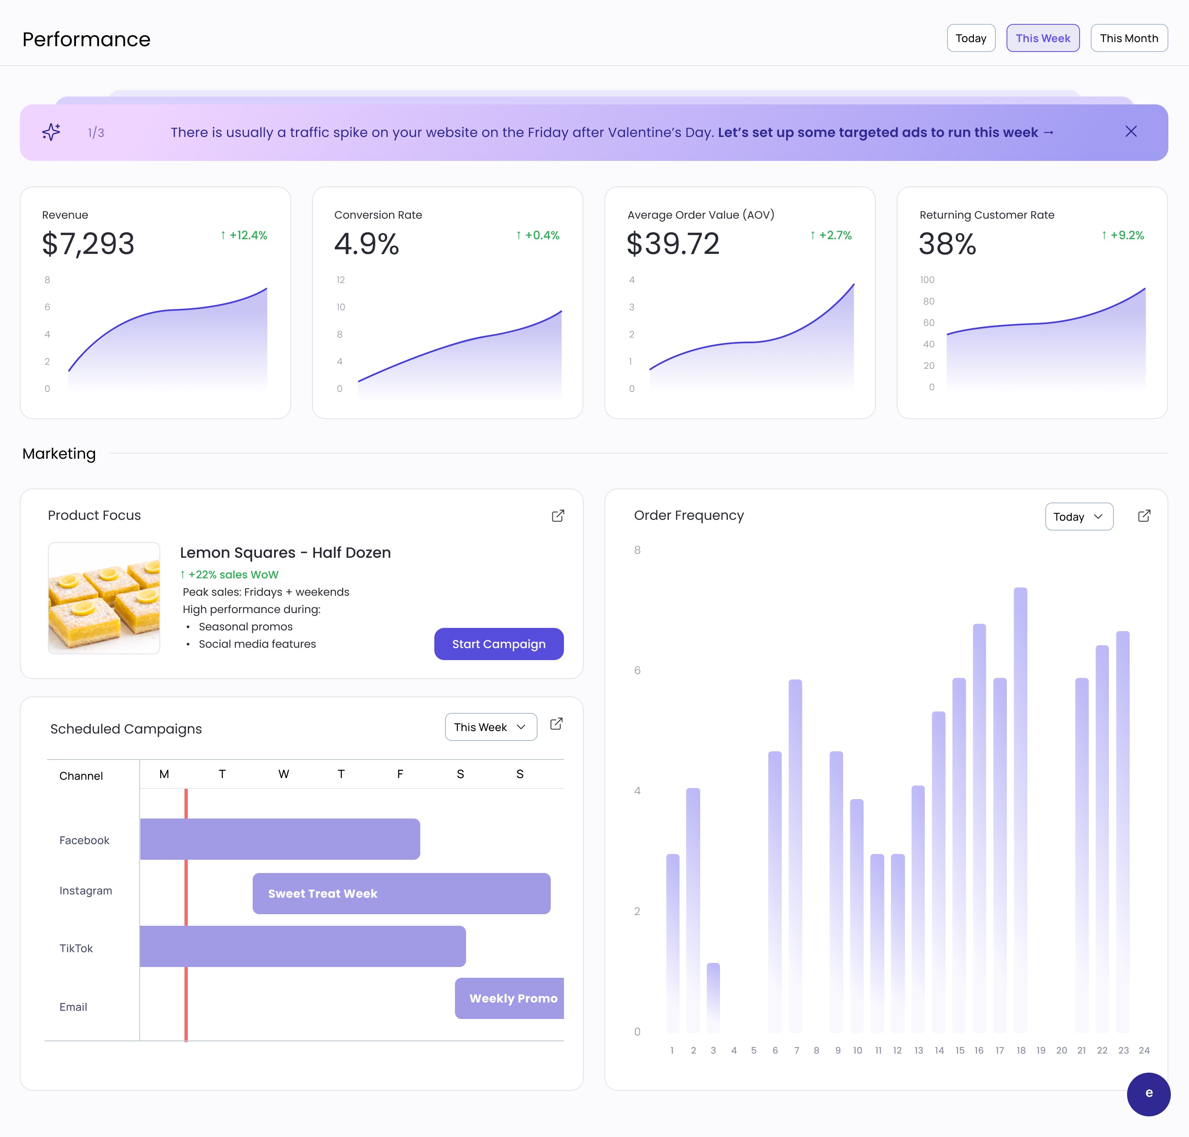Expand the Order Frequency Today dropdown

1079,517
